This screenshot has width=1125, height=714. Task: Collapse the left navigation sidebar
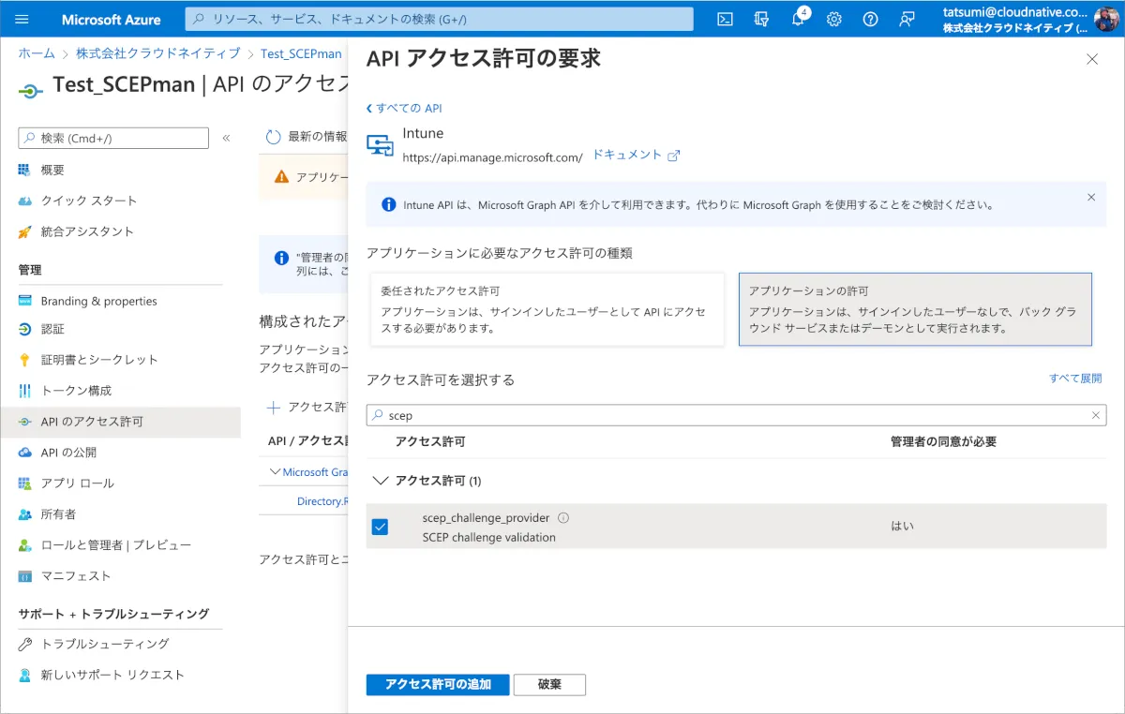pyautogui.click(x=226, y=139)
